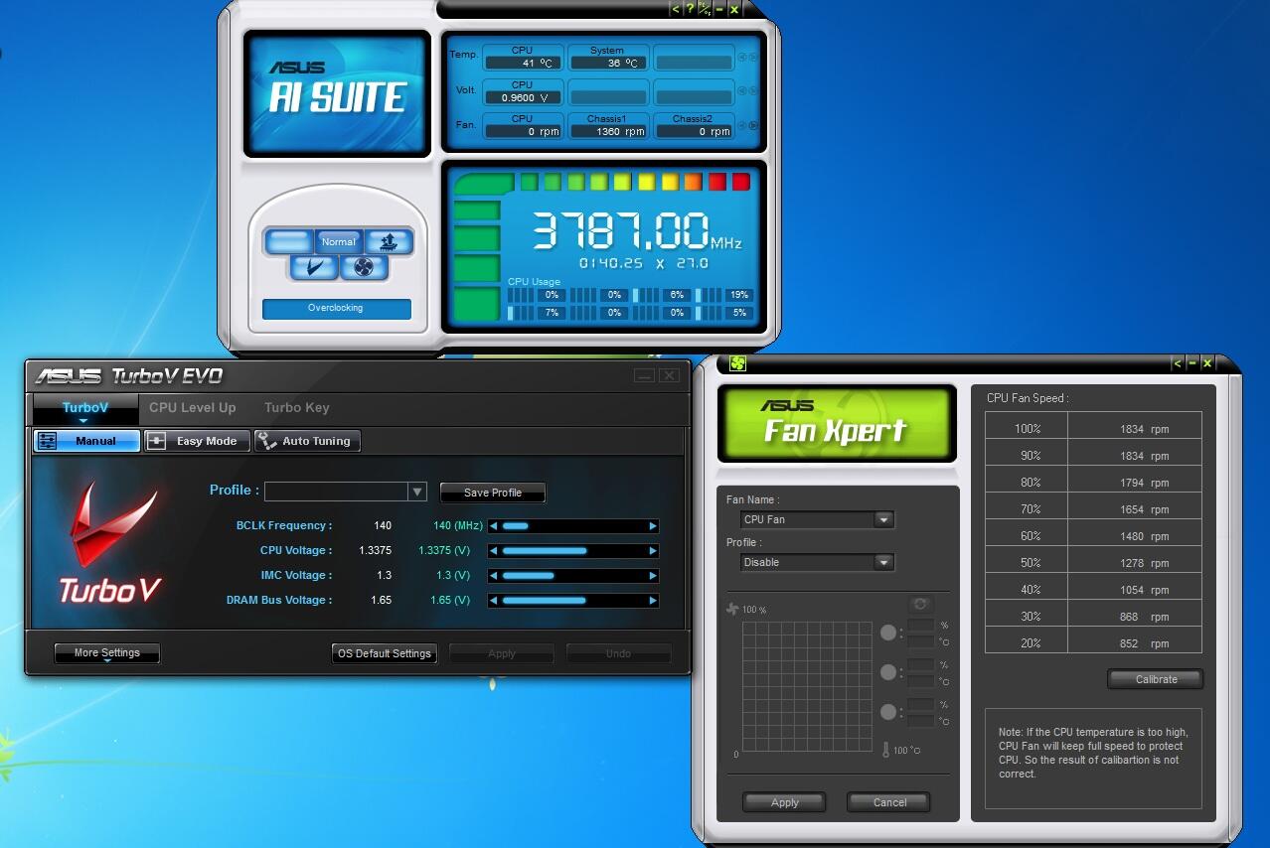Close the TurboV EVO window
This screenshot has width=1270, height=848.
tap(669, 375)
